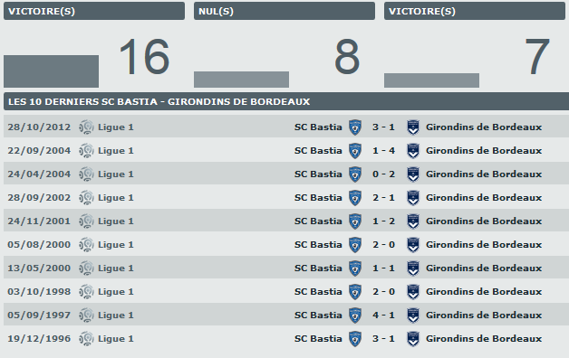Click SC Bastia crest in 28/10/2012 match
The image size is (569, 358).
[355, 127]
